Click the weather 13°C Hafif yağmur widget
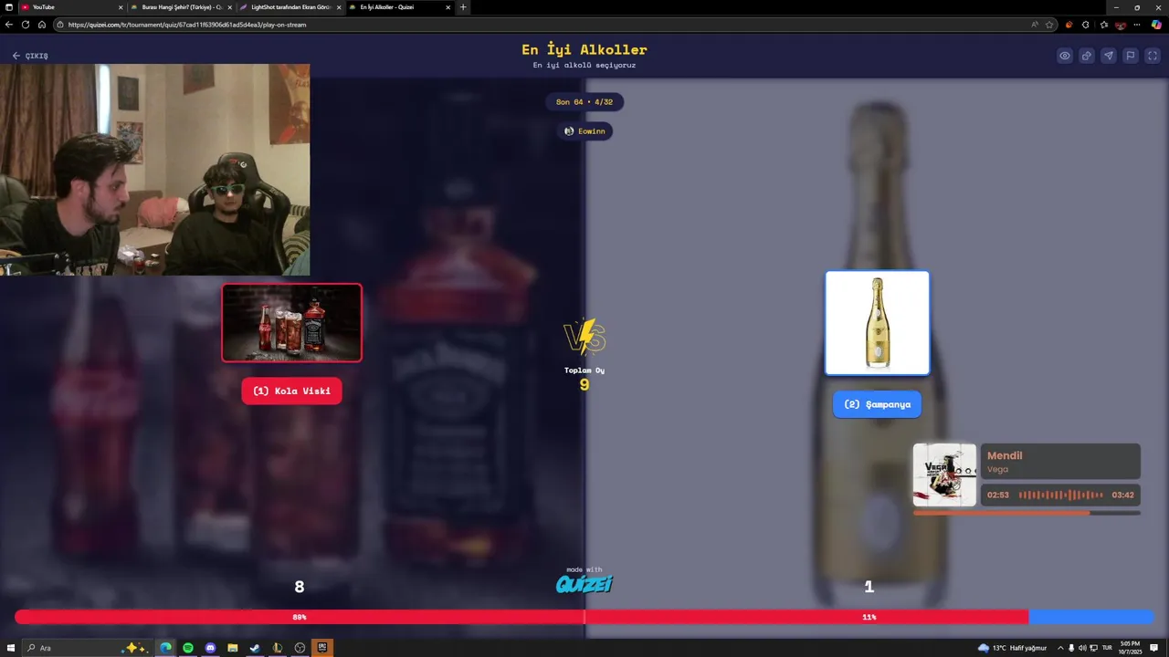The width and height of the screenshot is (1169, 657). [1012, 648]
